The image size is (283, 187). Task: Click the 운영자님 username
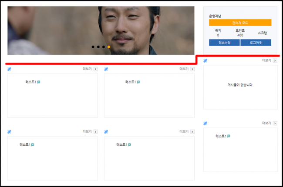point(215,16)
